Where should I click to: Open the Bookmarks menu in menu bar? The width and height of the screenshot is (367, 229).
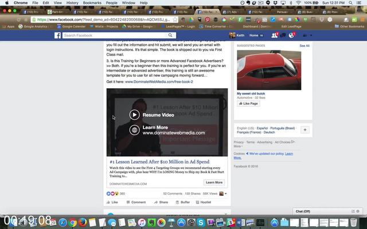point(92,3)
